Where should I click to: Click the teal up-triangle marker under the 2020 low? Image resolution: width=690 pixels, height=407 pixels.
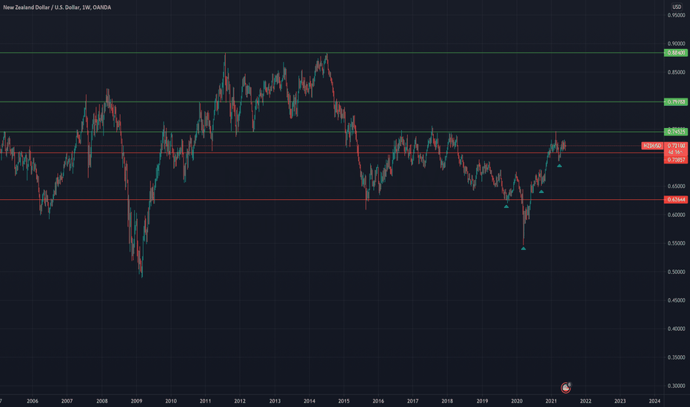pos(523,249)
